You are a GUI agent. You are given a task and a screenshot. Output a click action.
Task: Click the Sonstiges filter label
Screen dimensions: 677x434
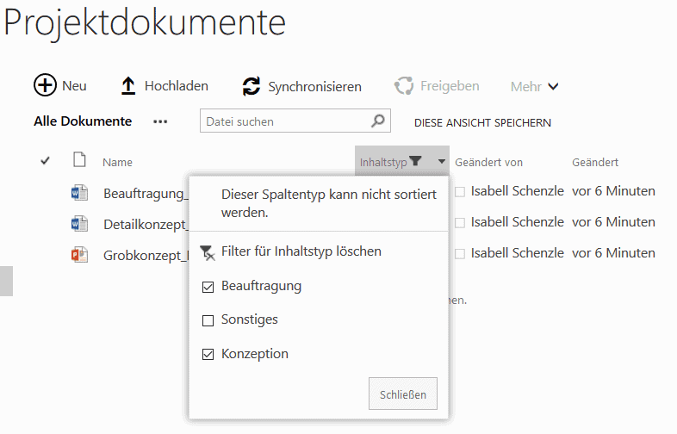(x=250, y=319)
